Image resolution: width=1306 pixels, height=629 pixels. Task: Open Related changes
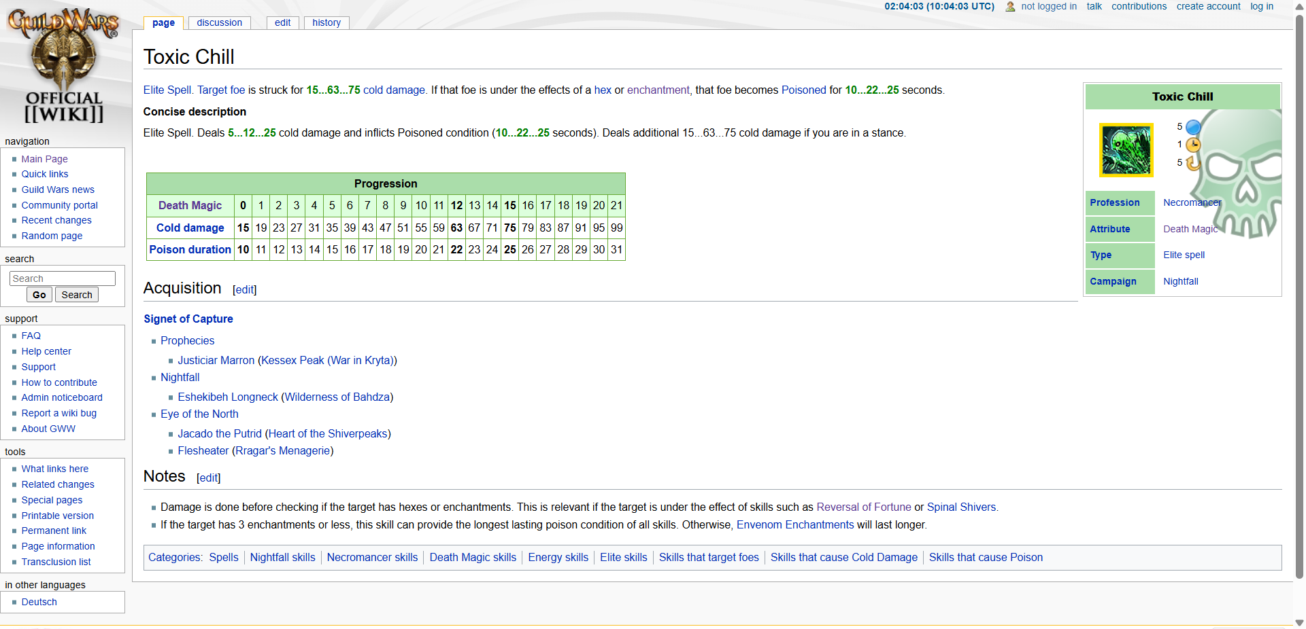58,484
